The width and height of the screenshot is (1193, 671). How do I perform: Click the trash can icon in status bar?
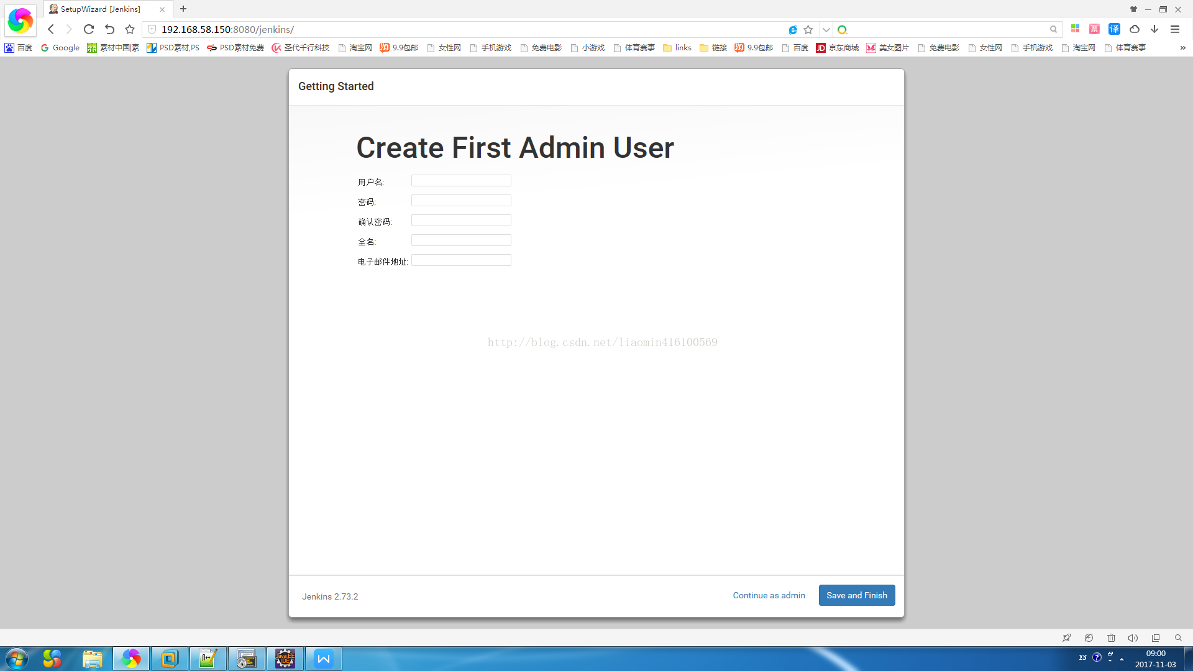[1111, 638]
